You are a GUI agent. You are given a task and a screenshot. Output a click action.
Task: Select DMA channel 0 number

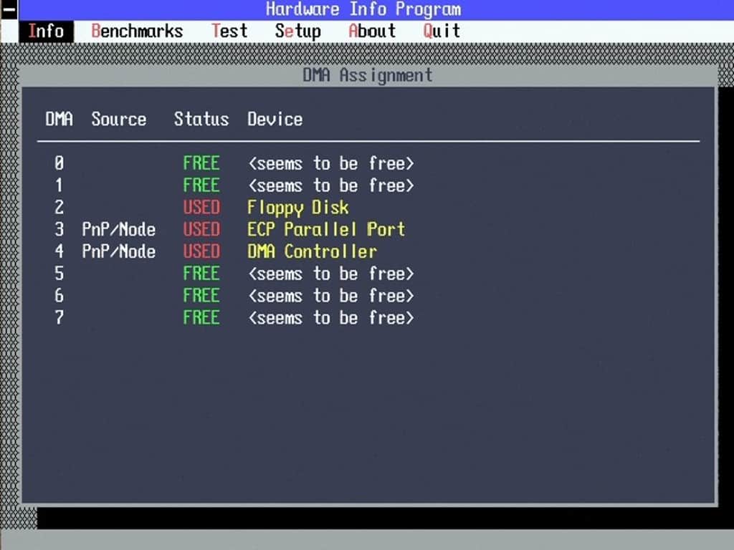(59, 163)
